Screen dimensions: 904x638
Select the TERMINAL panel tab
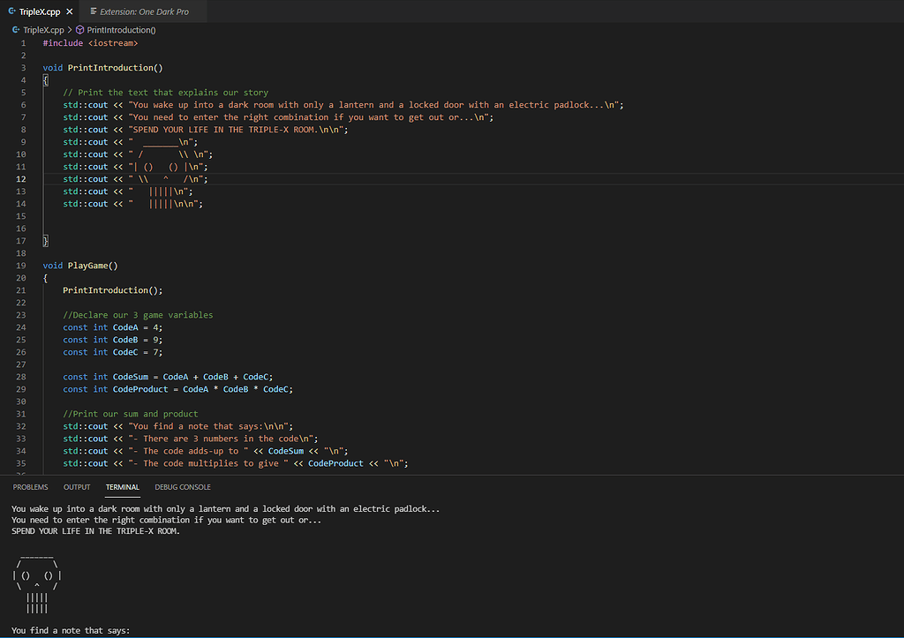click(x=122, y=486)
